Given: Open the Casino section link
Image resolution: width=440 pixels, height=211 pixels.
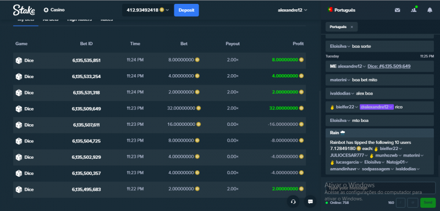Looking at the screenshot, I should 54,10.
